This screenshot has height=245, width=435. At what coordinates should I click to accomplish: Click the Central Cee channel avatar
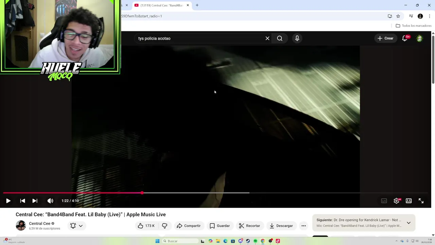click(x=21, y=226)
